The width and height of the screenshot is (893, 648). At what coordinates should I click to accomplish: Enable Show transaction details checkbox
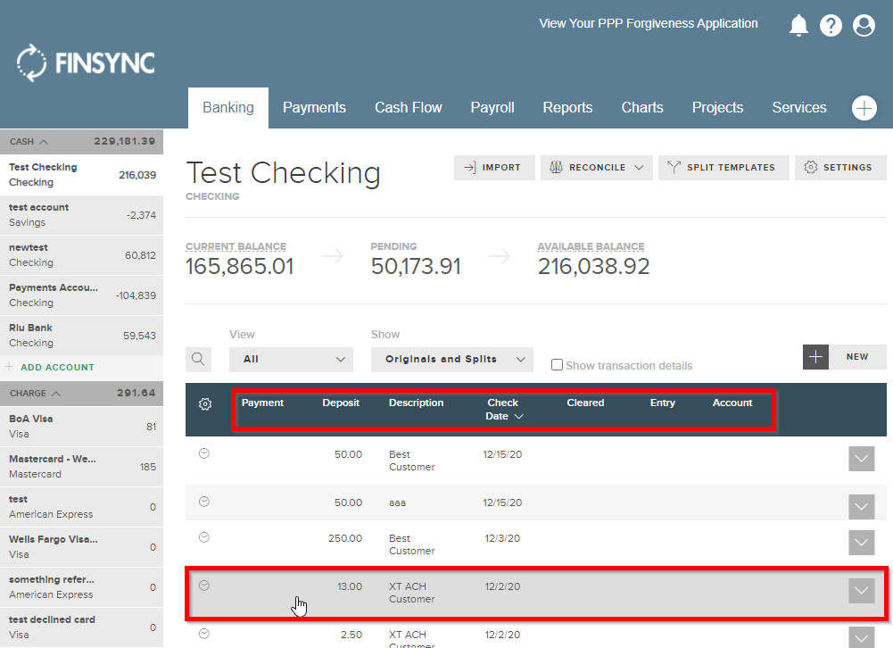(x=557, y=365)
